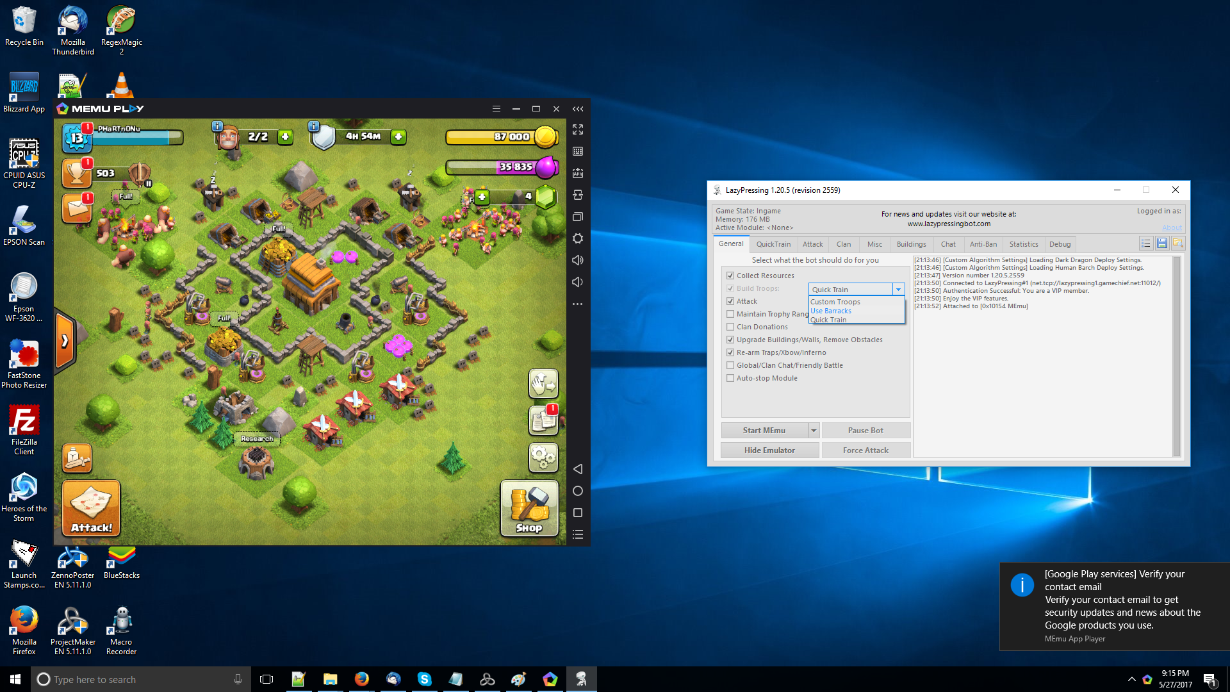The height and width of the screenshot is (692, 1230).
Task: Open the in-game Shop
Action: point(529,508)
